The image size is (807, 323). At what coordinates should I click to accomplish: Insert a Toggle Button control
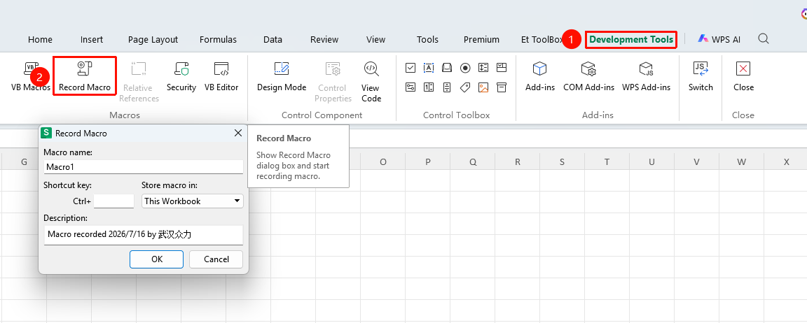point(411,87)
